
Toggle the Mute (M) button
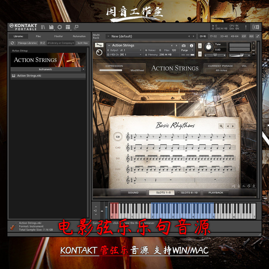click(200, 54)
